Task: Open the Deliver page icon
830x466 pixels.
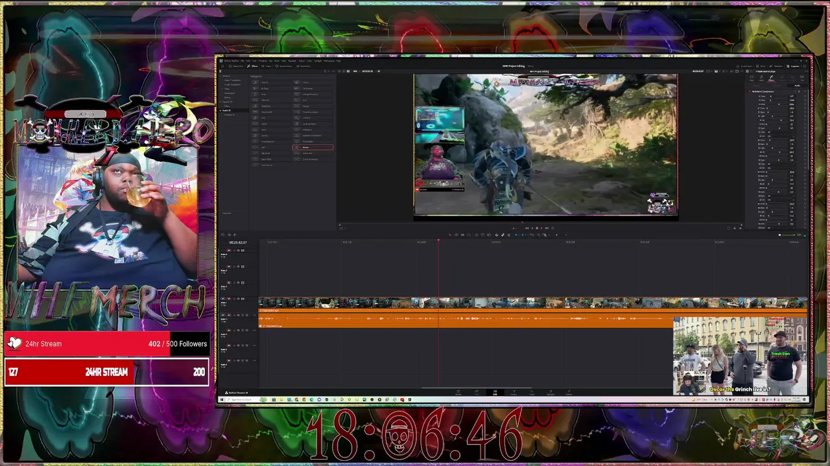Action: click(x=569, y=392)
